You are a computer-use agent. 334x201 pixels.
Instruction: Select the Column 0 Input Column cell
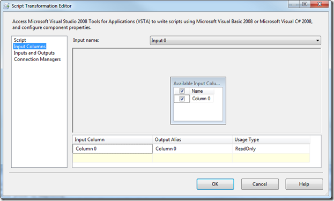click(x=113, y=148)
